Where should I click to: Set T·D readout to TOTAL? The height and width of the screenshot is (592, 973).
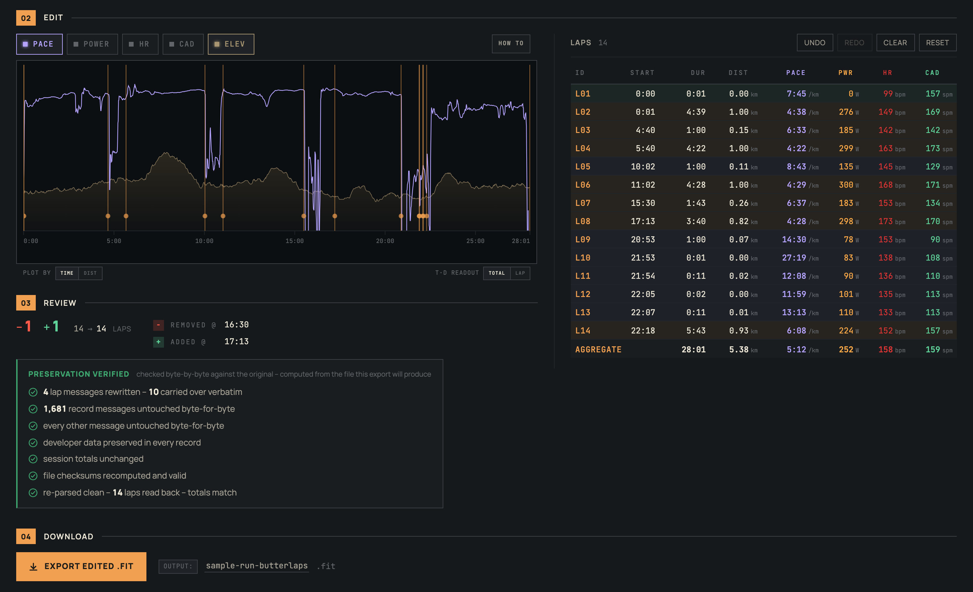pos(496,273)
